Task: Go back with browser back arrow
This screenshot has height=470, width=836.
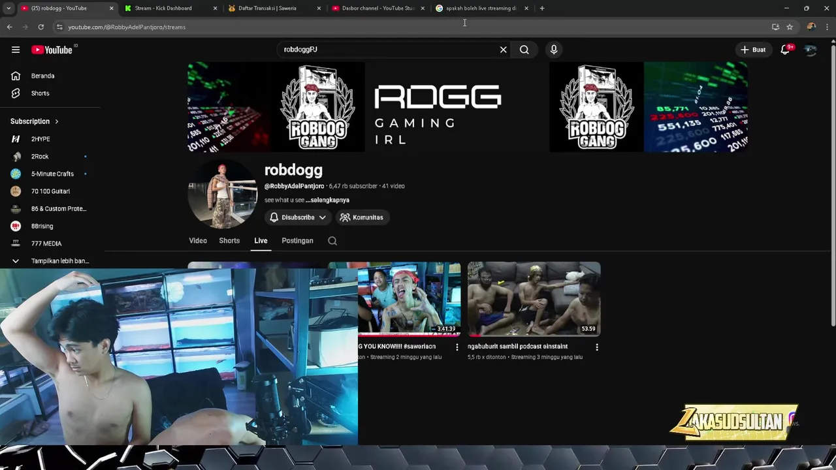Action: click(9, 27)
